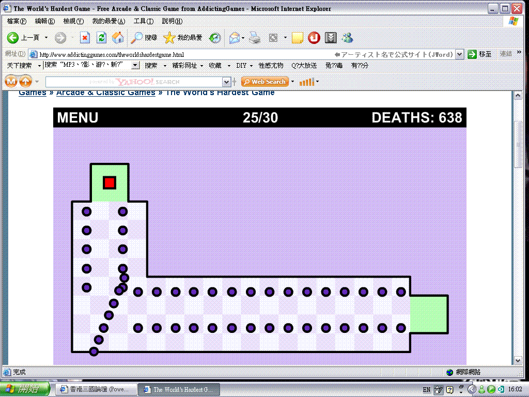Viewport: 529px width, 397px height.
Task: Click the dark gray download-arrow toolbar icon
Action: (x=331, y=37)
